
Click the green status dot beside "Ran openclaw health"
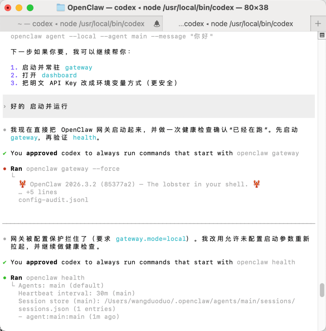point(5,278)
